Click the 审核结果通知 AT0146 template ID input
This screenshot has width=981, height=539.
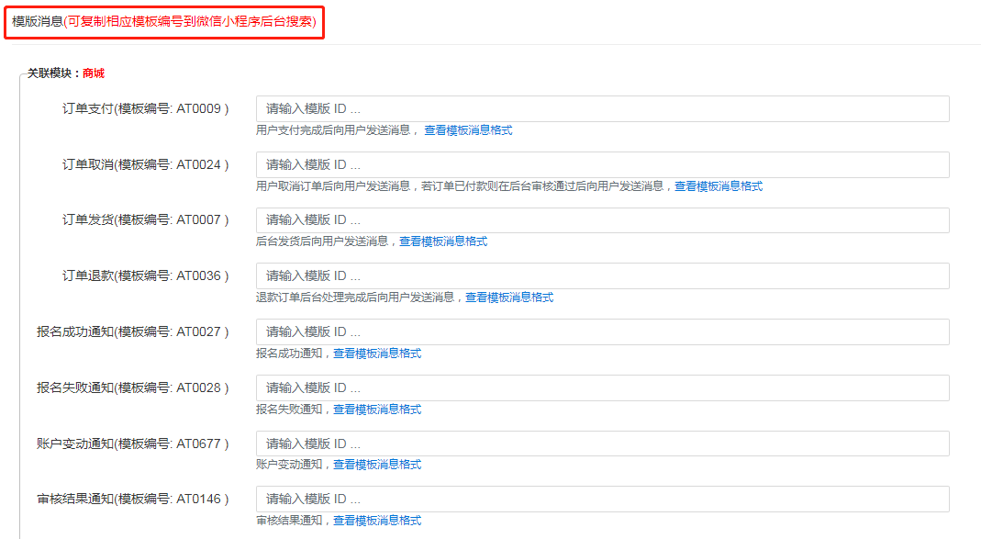(x=603, y=499)
